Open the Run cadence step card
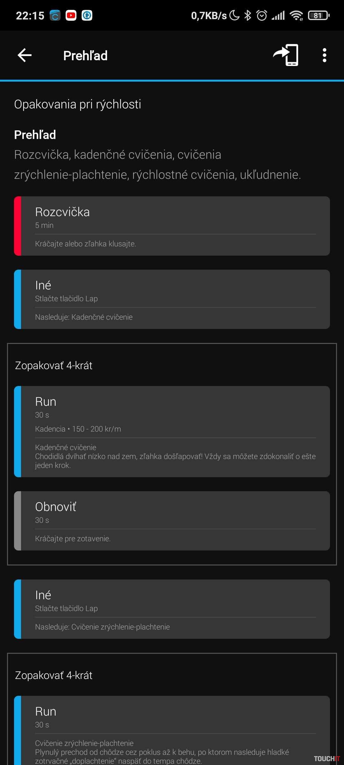Viewport: 344px width, 765px height. coord(172,432)
